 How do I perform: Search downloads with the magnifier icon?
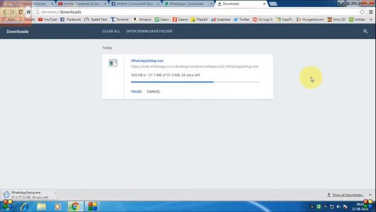[x=365, y=31]
